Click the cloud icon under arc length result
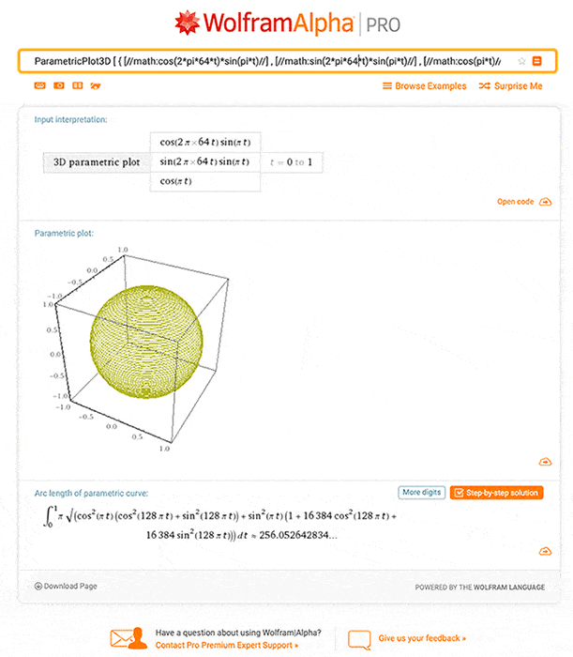The width and height of the screenshot is (573, 657). pos(545,551)
